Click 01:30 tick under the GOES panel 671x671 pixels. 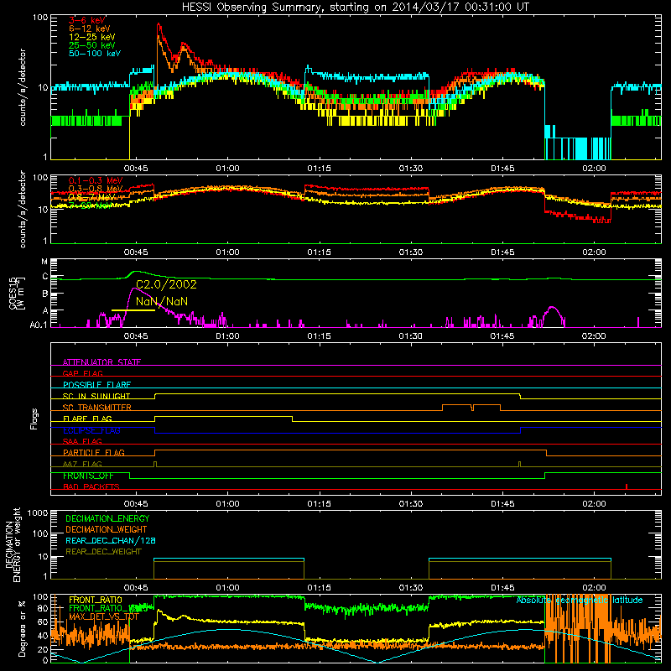pyautogui.click(x=411, y=336)
